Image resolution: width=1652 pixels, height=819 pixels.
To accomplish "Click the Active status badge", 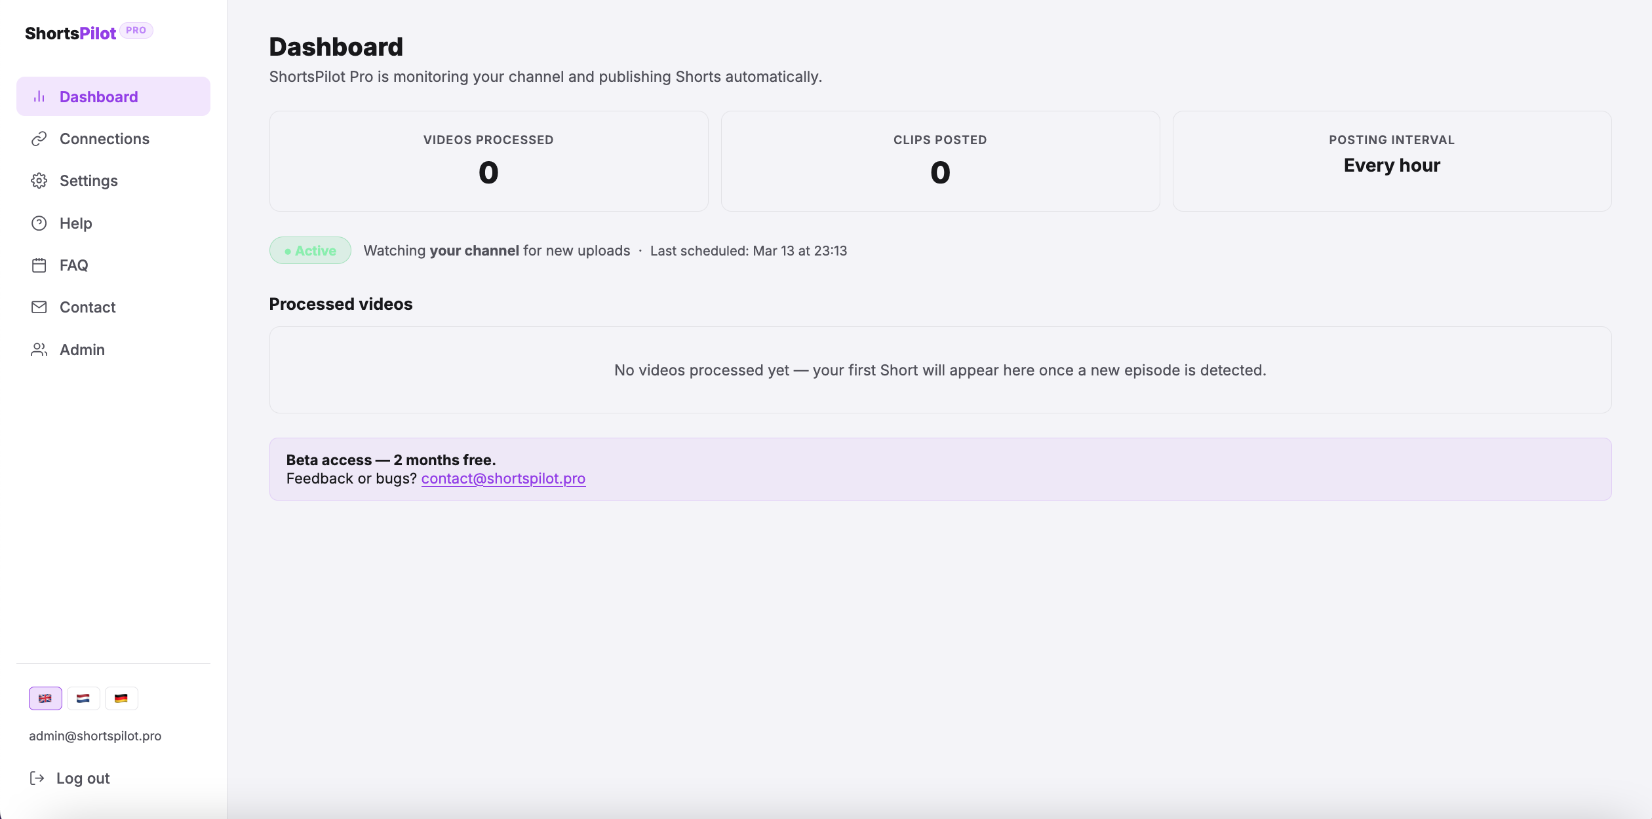I will tap(310, 250).
